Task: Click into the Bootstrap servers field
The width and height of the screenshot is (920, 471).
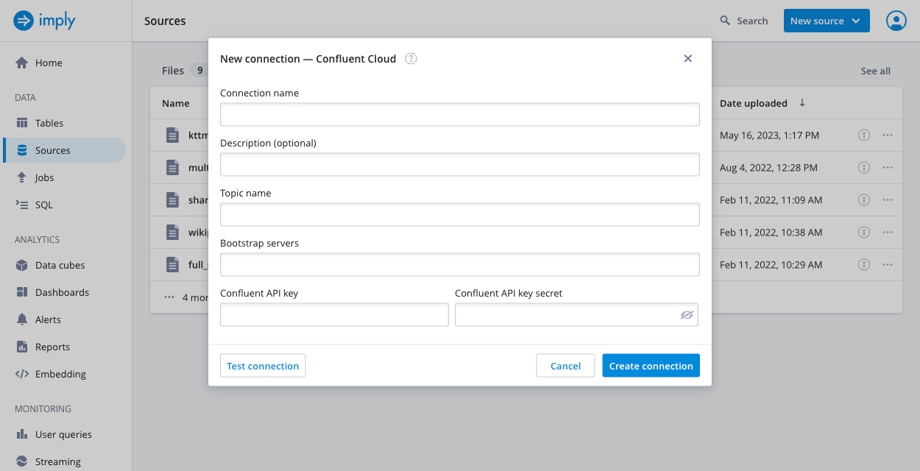Action: pos(459,265)
